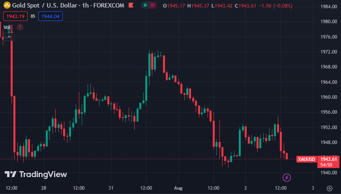
Task: Click the TradingView logo
Action: point(36,174)
